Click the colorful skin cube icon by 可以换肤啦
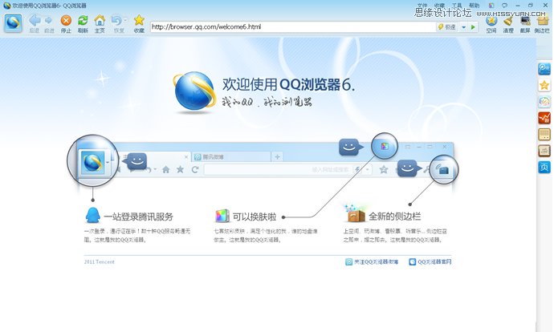The height and width of the screenshot is (332, 554). [222, 216]
